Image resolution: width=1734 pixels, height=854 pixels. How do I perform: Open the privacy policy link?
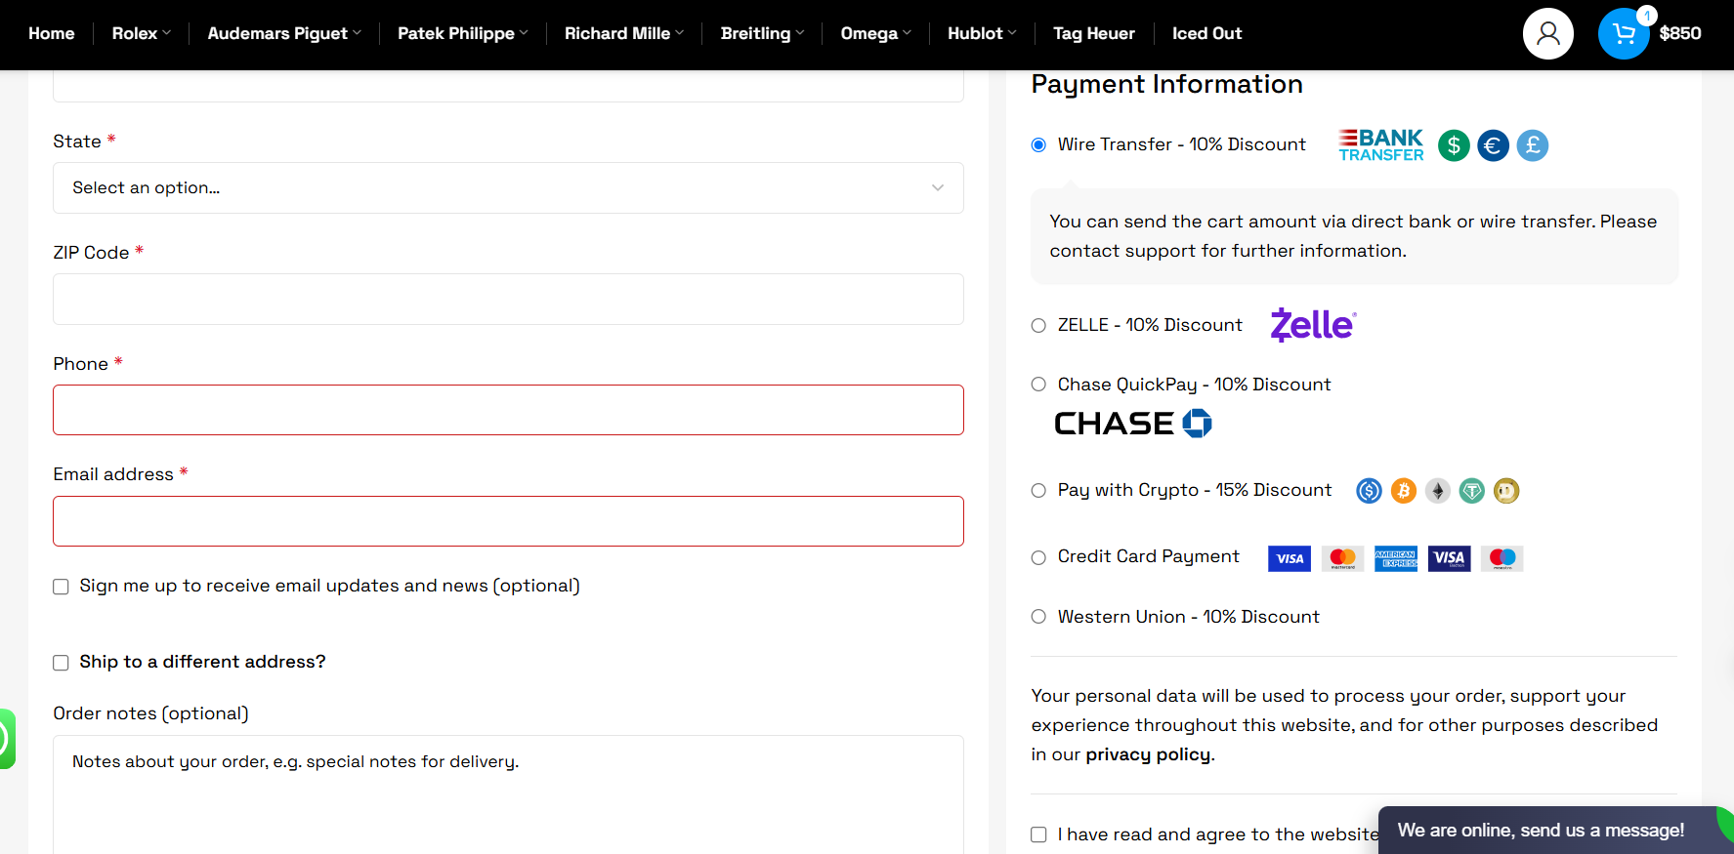point(1148,754)
